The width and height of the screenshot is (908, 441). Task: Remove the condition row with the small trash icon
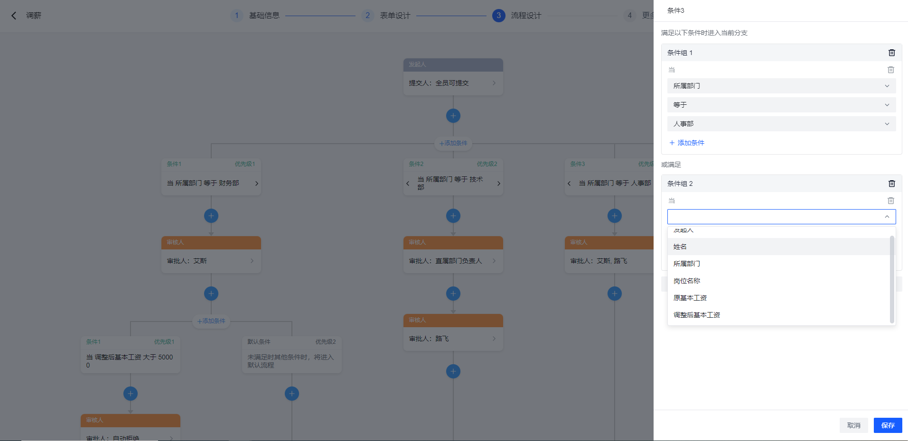890,70
